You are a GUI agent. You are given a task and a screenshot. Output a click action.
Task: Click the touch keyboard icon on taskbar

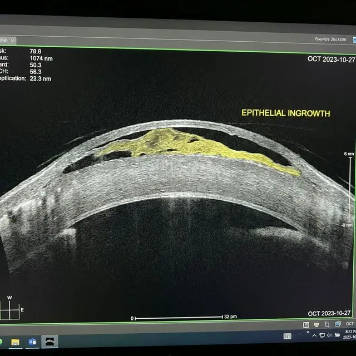287,336
